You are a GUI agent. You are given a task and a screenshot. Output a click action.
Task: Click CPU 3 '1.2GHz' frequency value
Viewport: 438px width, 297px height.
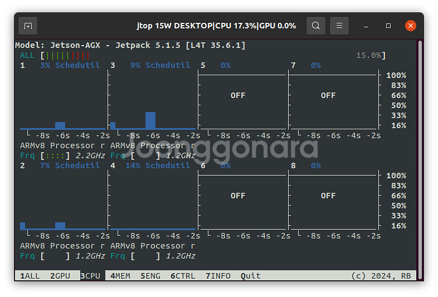[x=181, y=155]
